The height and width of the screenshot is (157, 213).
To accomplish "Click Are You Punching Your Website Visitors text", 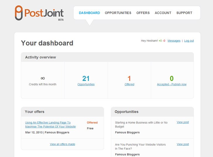I will point(140,146).
